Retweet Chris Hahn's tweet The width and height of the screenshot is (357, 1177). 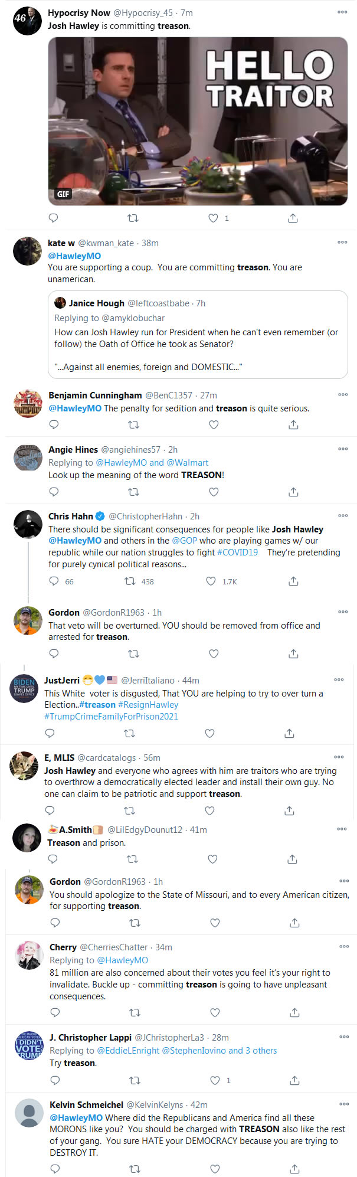pyautogui.click(x=130, y=581)
